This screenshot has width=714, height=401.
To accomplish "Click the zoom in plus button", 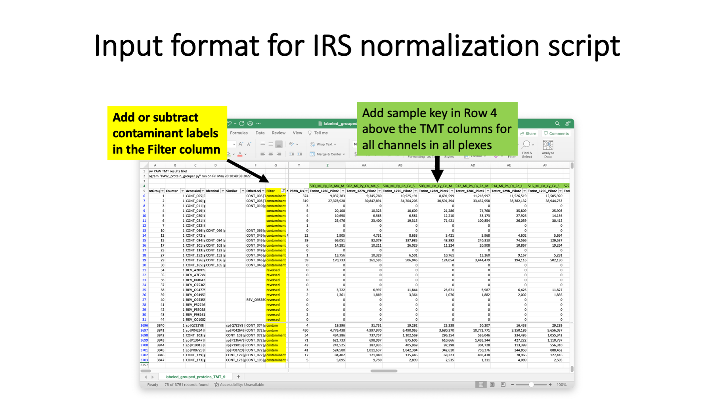I will (x=550, y=385).
